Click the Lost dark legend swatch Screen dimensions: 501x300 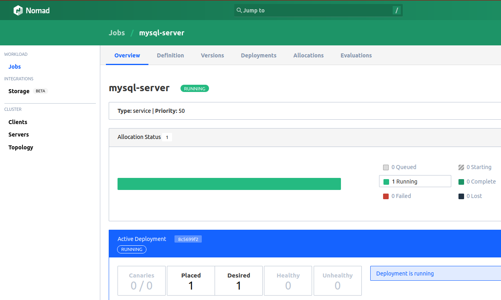(x=461, y=196)
